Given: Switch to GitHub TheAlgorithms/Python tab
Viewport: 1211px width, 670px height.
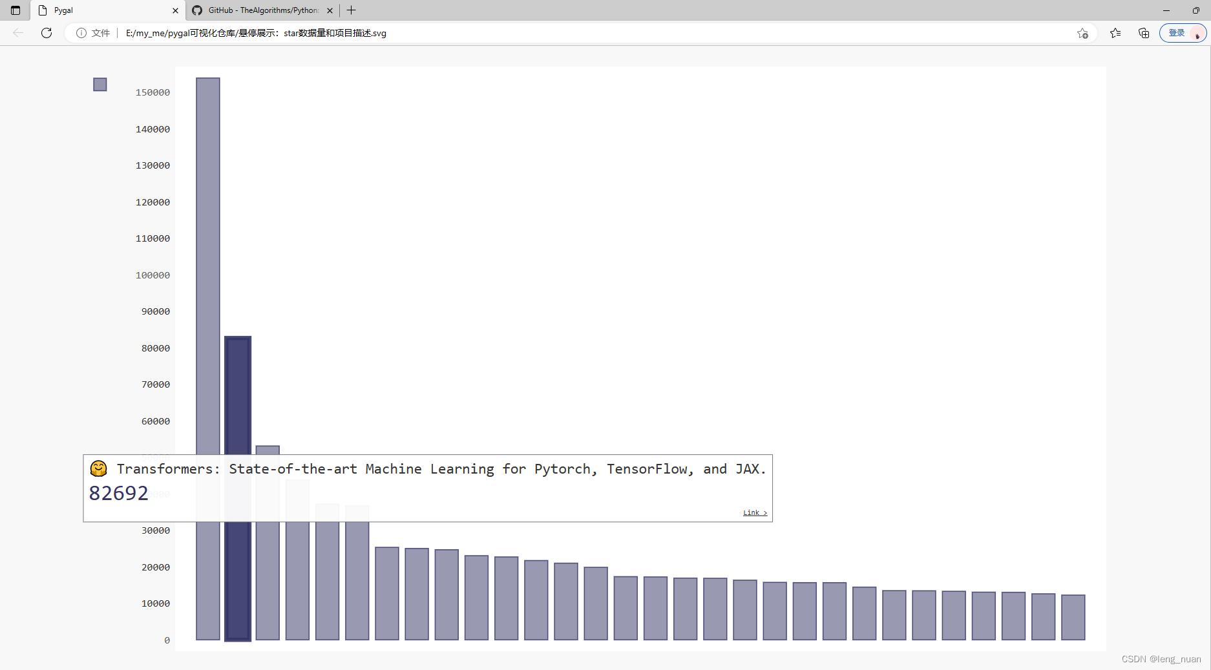Looking at the screenshot, I should (x=263, y=10).
